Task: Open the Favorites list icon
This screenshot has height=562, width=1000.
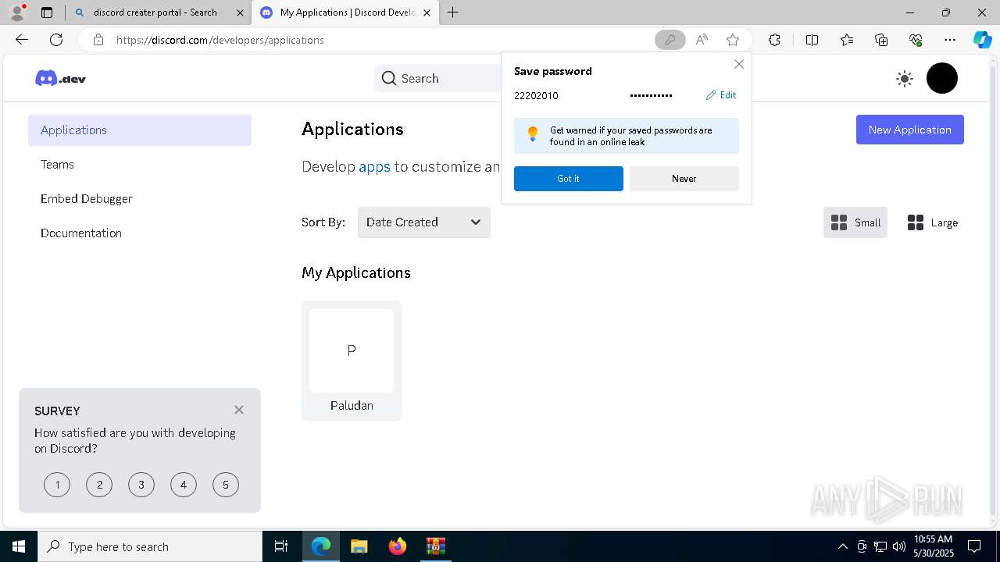Action: pos(847,40)
